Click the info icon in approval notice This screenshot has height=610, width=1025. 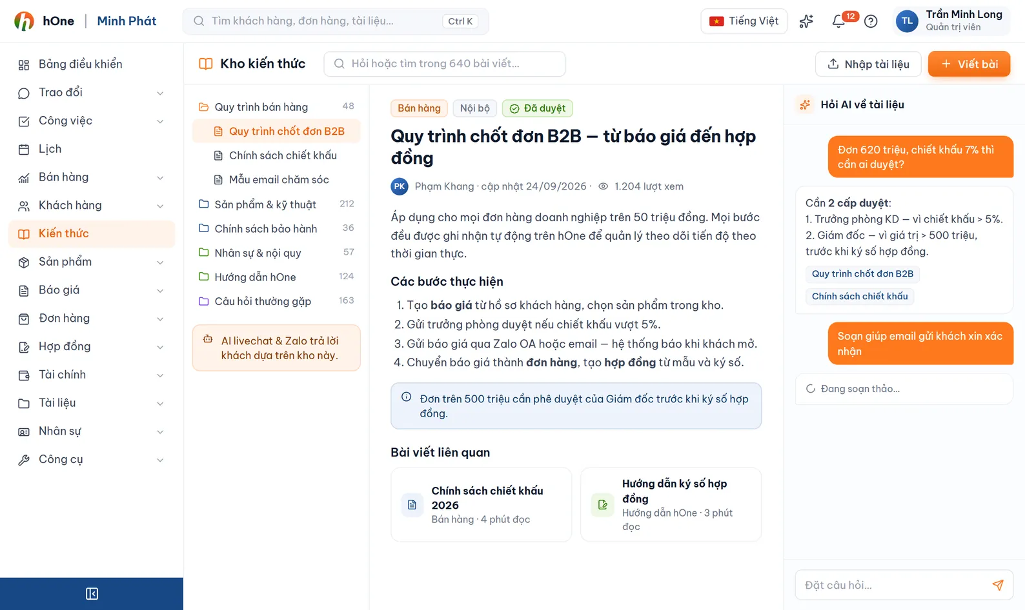[406, 397]
